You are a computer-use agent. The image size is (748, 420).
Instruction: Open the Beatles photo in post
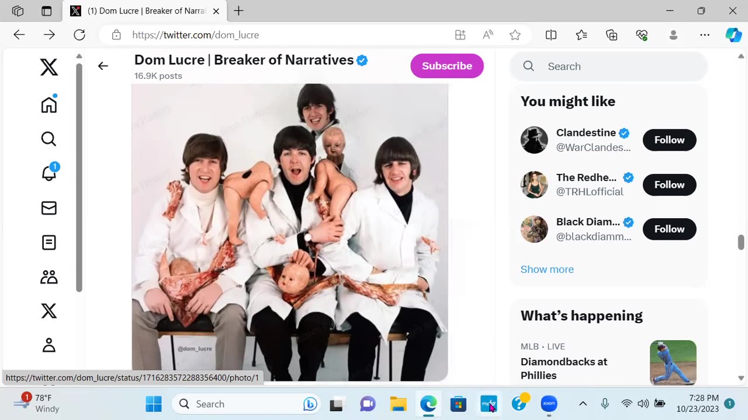pyautogui.click(x=290, y=232)
